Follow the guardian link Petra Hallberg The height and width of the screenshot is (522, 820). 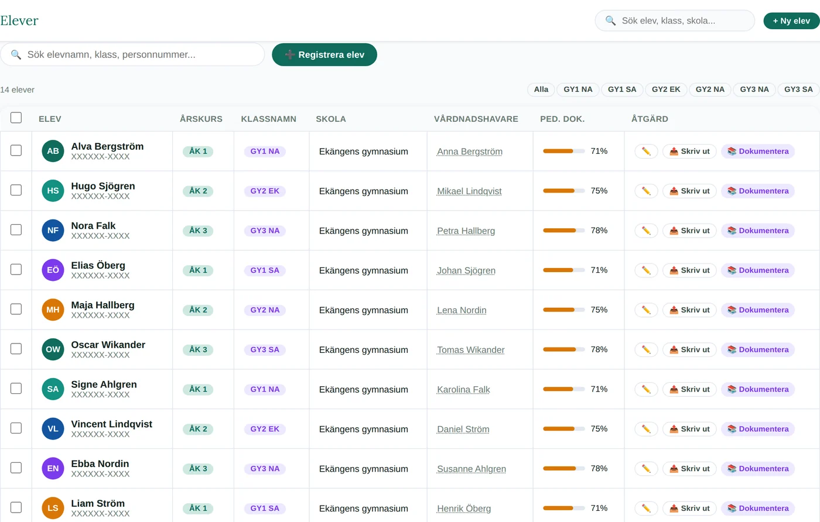(x=466, y=231)
